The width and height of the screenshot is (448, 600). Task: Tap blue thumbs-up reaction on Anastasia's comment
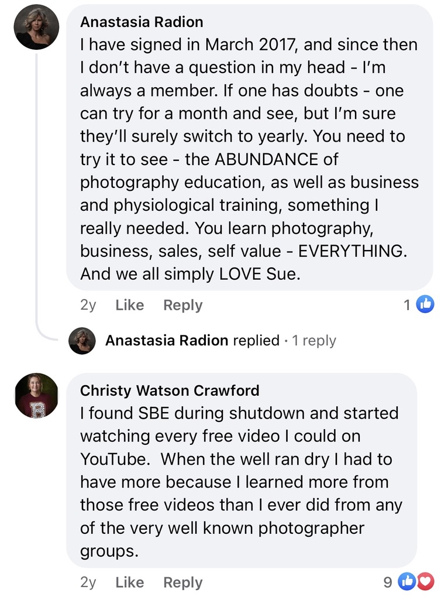tap(425, 304)
